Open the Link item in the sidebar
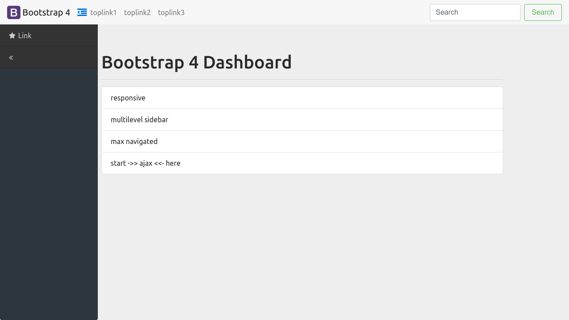Viewport: 569px width, 320px height. click(x=49, y=36)
